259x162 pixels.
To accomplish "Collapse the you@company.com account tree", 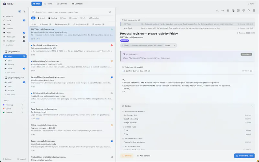I will 4,78.
